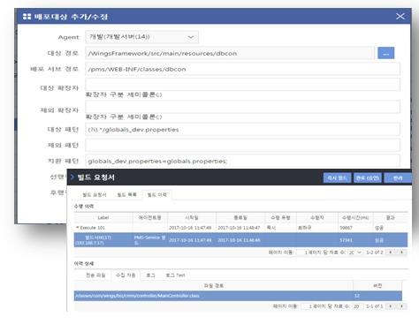Click page number field in 수행 이력 pager
Viewport: 419px width, 332px height.
point(302,253)
